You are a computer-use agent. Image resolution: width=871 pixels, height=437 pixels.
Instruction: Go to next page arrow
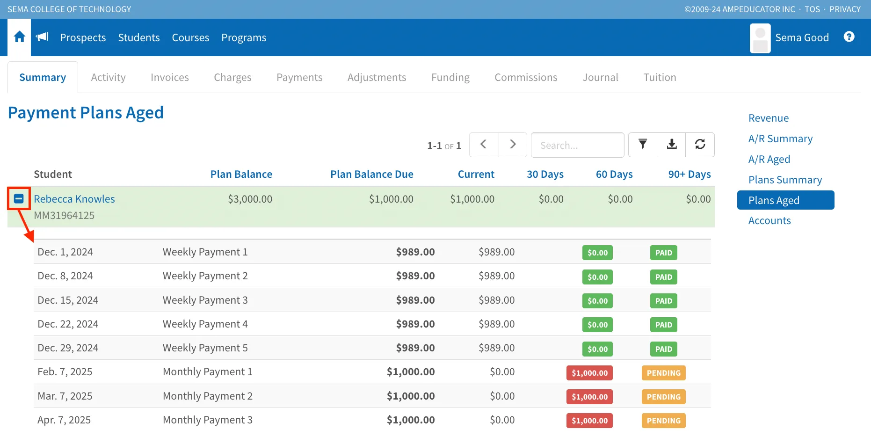coord(513,145)
